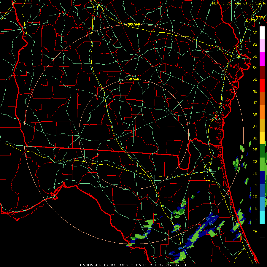The width and height of the screenshot is (267, 267).
Task: Click the legend value "38"
Action: coord(255,115)
